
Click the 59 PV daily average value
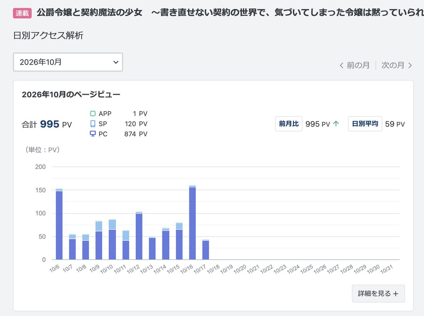point(395,124)
